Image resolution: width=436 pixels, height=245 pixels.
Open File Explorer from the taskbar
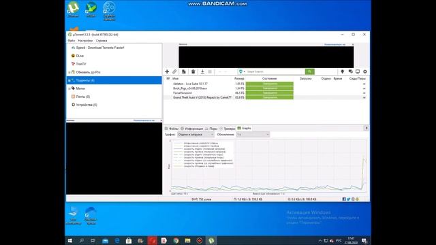coord(188,240)
